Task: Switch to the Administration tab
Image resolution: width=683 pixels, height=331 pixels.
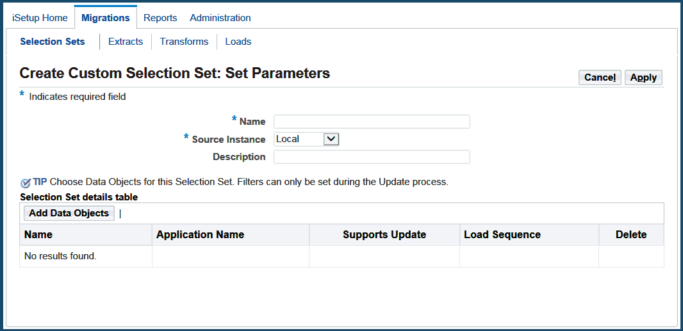Action: pyautogui.click(x=220, y=18)
